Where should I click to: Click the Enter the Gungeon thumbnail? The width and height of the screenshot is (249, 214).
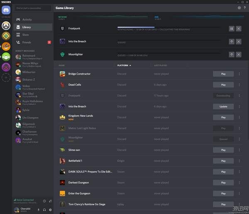pyautogui.click(x=62, y=193)
